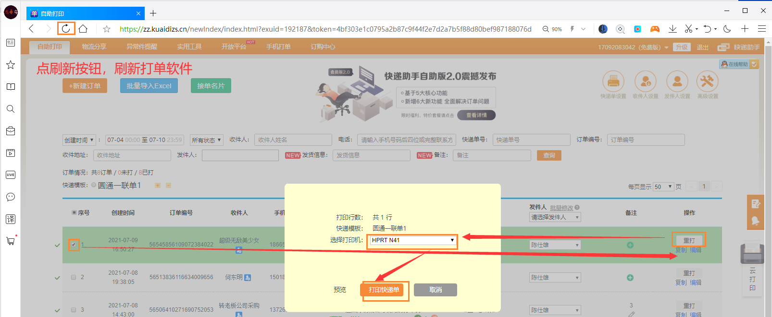
Task: Open 所有状态 status dropdown
Action: point(207,140)
